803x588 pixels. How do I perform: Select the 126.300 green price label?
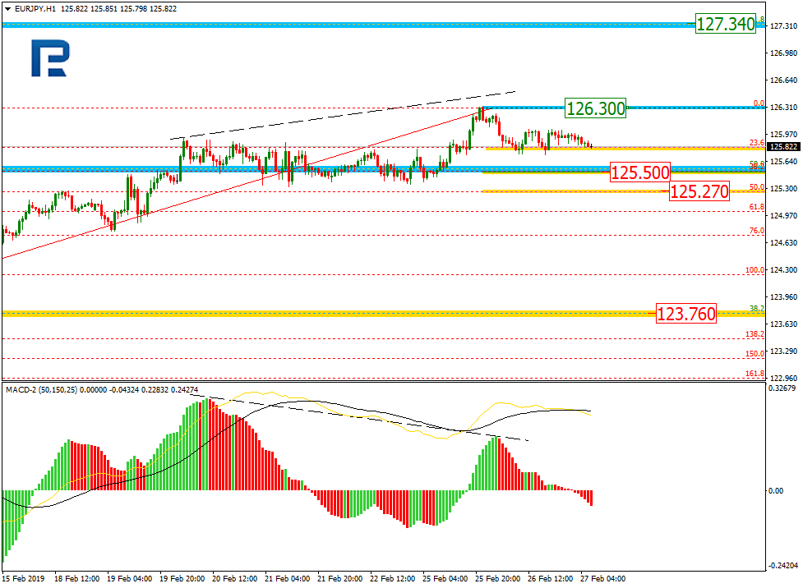[596, 108]
